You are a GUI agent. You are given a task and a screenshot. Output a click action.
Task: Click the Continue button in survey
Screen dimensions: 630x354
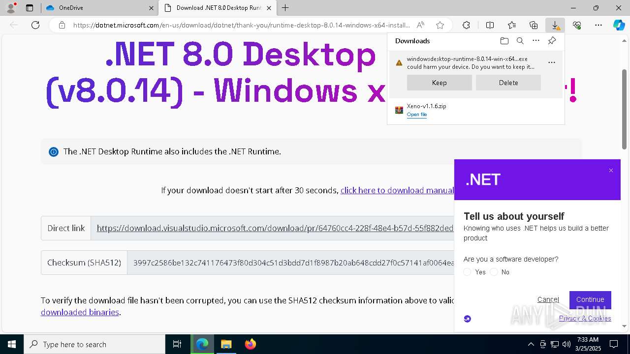click(590, 299)
